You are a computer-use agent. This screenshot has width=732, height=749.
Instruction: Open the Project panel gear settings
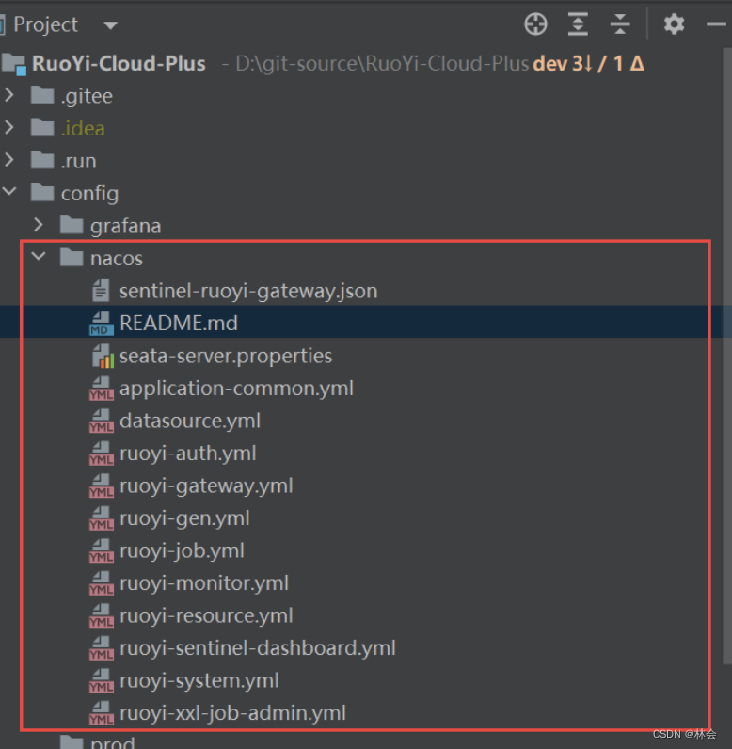point(674,24)
